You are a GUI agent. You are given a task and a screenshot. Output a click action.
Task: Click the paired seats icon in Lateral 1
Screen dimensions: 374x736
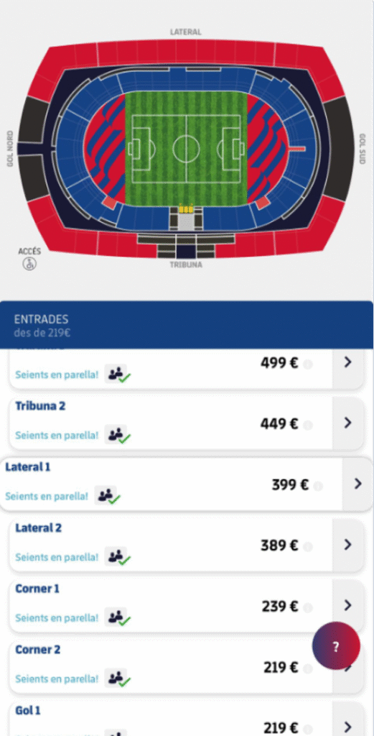coord(108,496)
